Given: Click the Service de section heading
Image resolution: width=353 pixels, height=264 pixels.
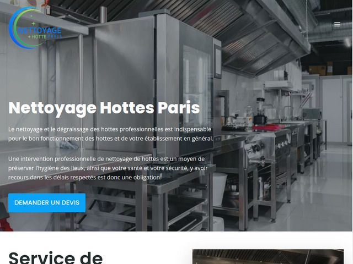Looking at the screenshot, I should pos(55,257).
